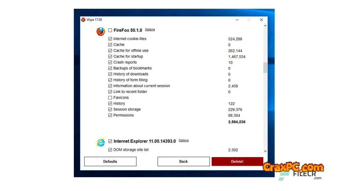Toggle Internet Explorer 11.00.14393.0 group checkbox

[x=110, y=141]
